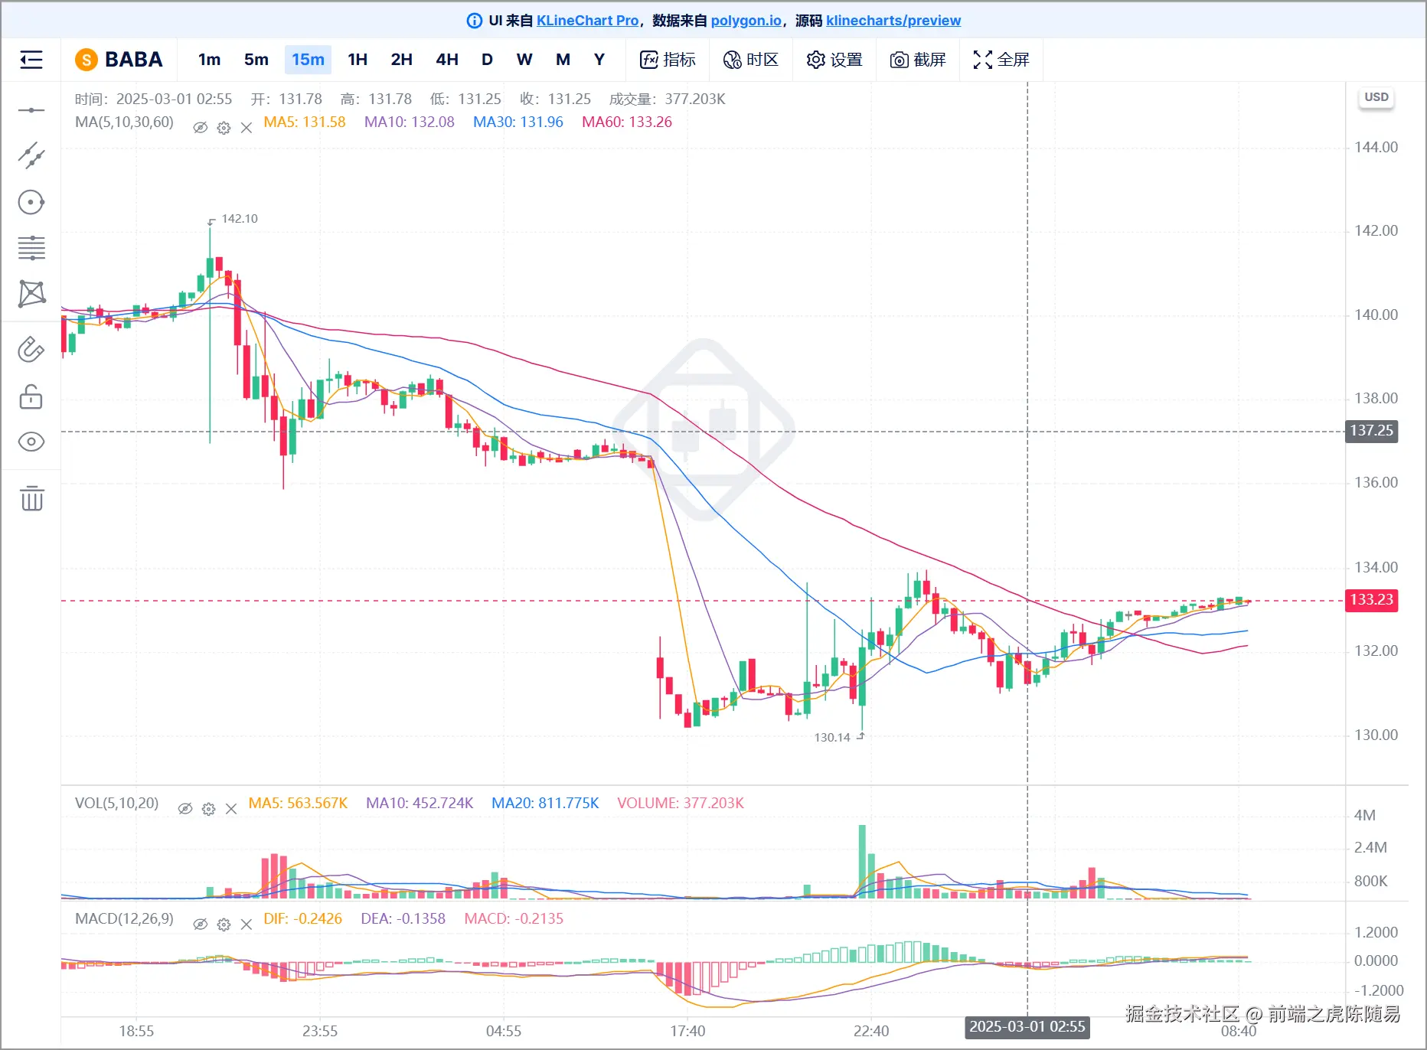
Task: Select the price channel line tool
Action: [31, 156]
